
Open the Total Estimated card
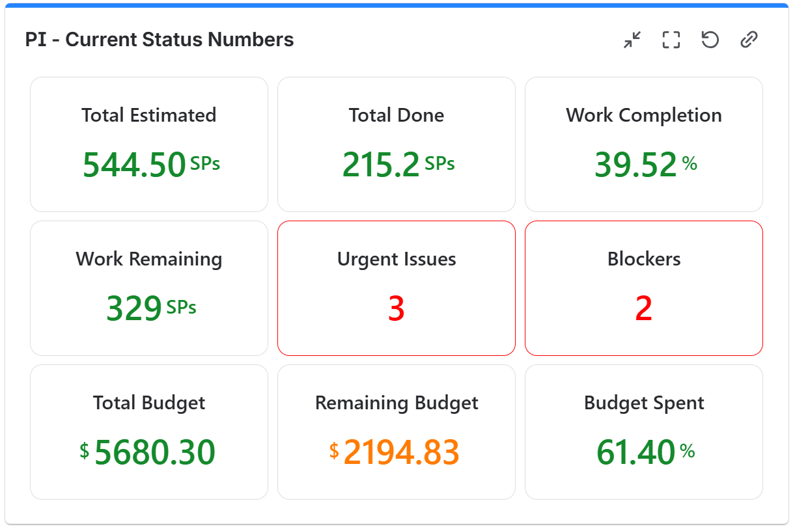[149, 144]
